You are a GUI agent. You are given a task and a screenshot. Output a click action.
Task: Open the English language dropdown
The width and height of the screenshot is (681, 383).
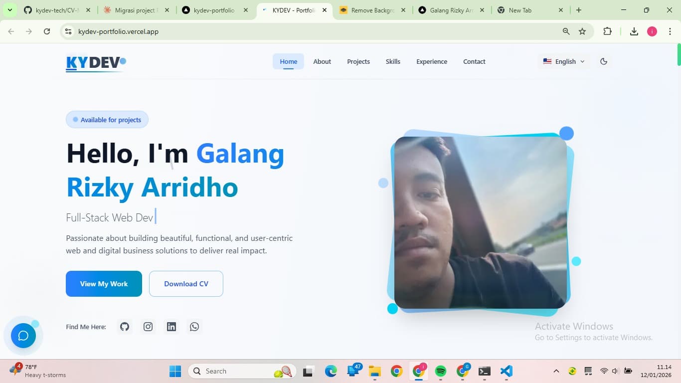click(563, 61)
